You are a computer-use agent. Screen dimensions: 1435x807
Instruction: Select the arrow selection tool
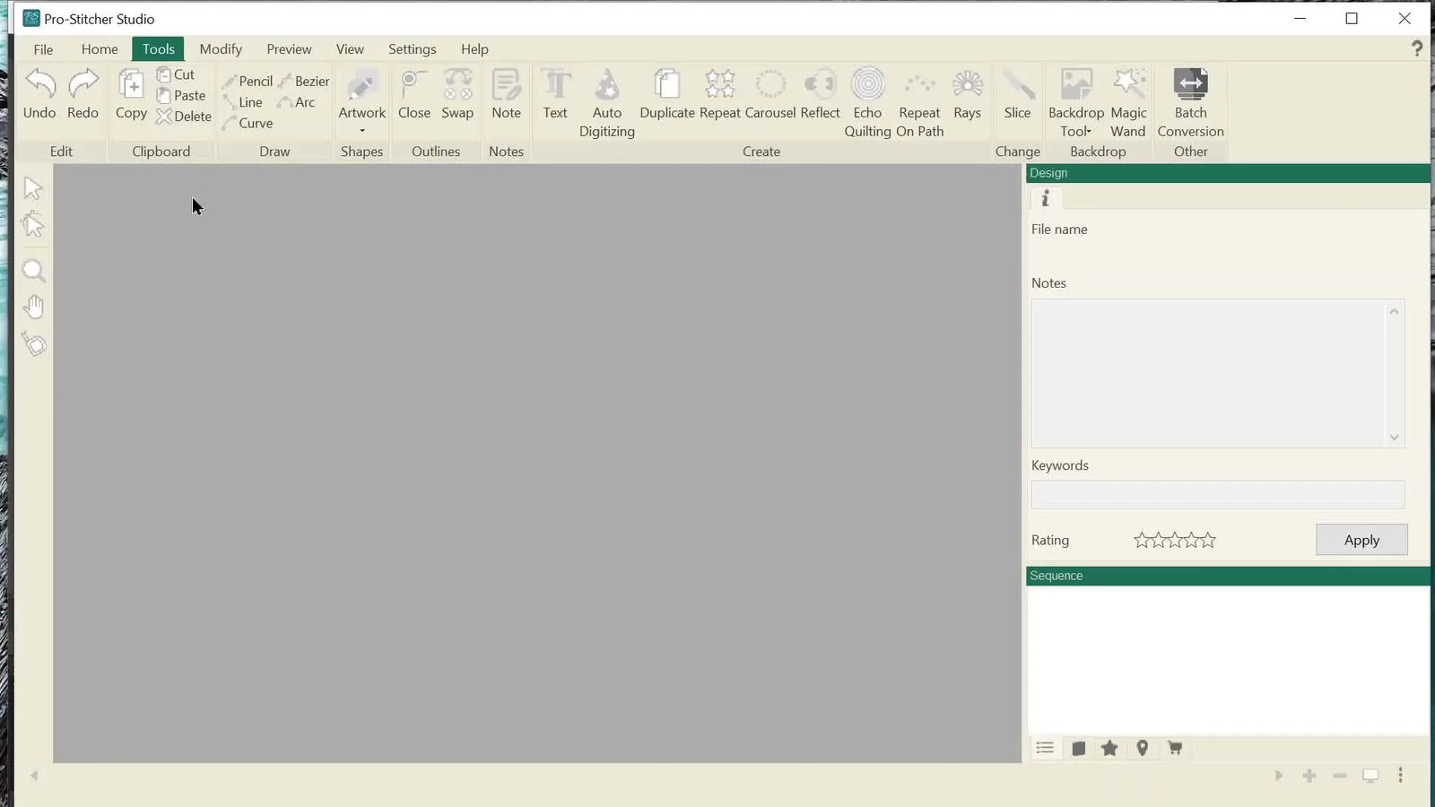33,187
